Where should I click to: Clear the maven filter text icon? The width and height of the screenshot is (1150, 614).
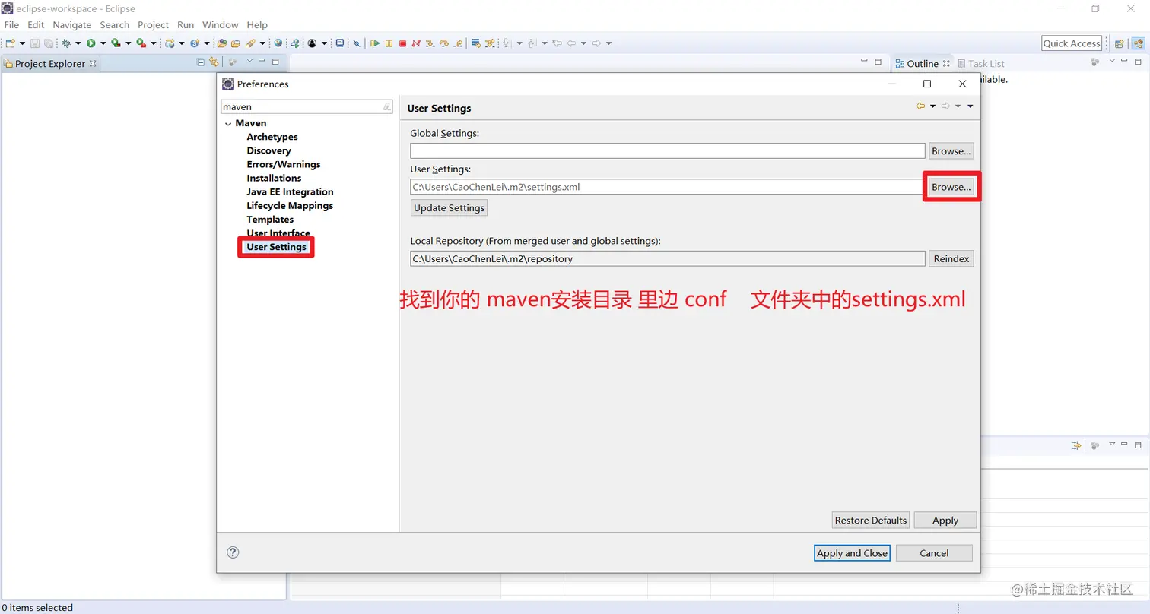(x=386, y=107)
